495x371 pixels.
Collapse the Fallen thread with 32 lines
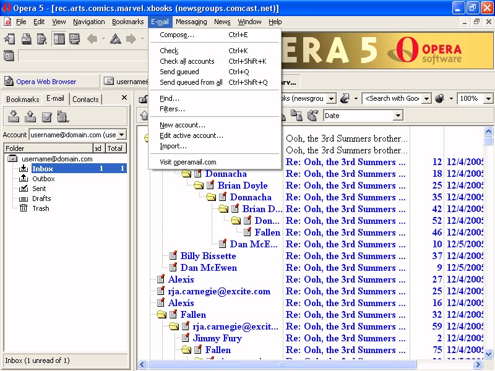161,315
